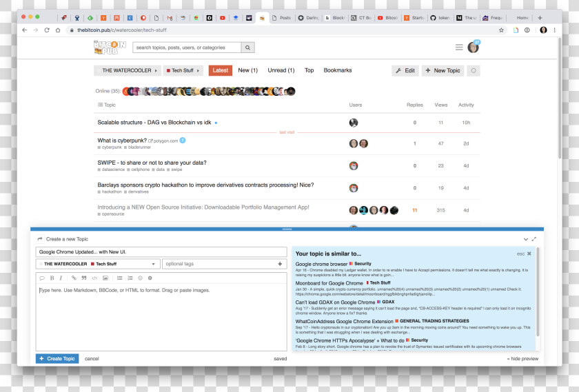Go to browser home page

(x=58, y=30)
